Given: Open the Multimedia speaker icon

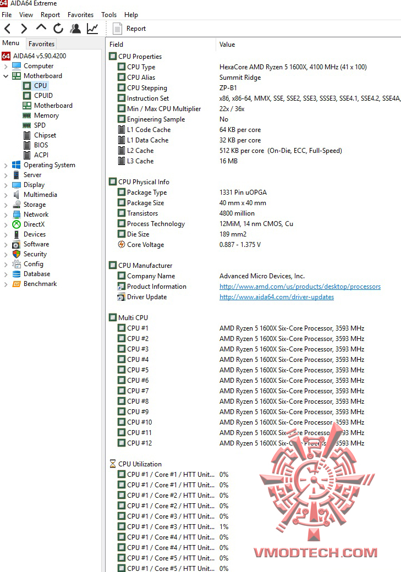Looking at the screenshot, I should click(17, 195).
